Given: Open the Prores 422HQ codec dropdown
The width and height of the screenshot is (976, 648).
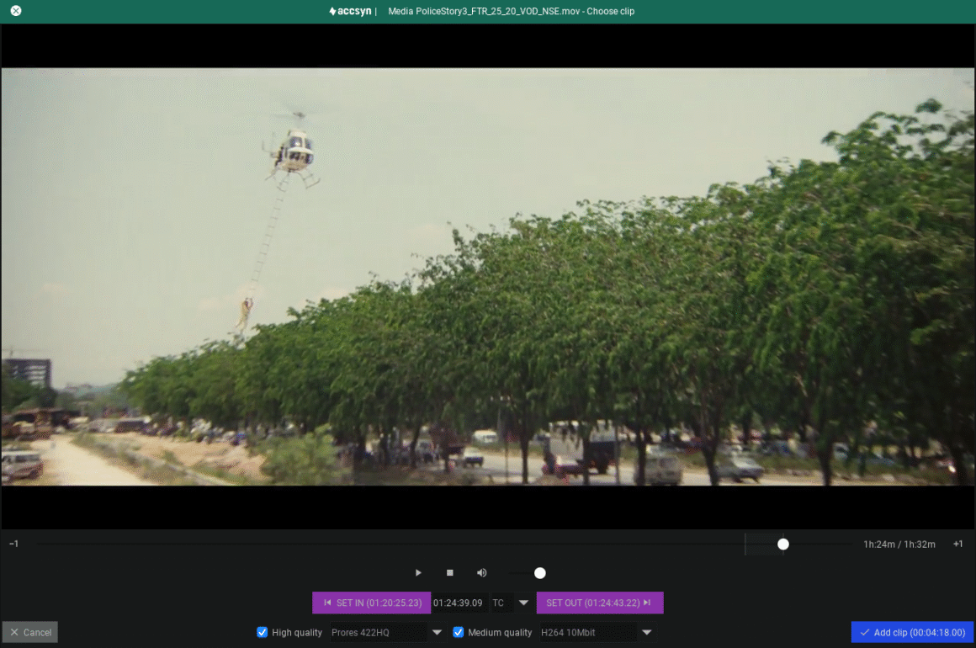Looking at the screenshot, I should pyautogui.click(x=386, y=633).
